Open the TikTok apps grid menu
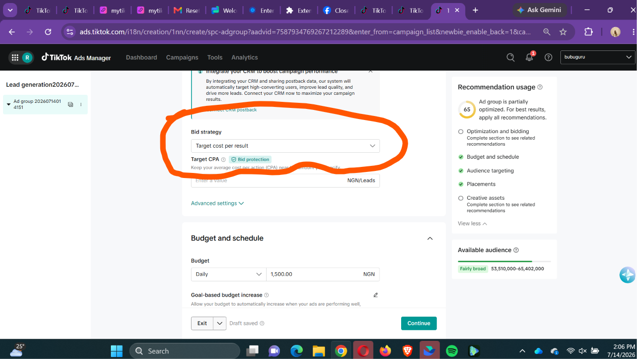This screenshot has height=359, width=637. pyautogui.click(x=15, y=57)
